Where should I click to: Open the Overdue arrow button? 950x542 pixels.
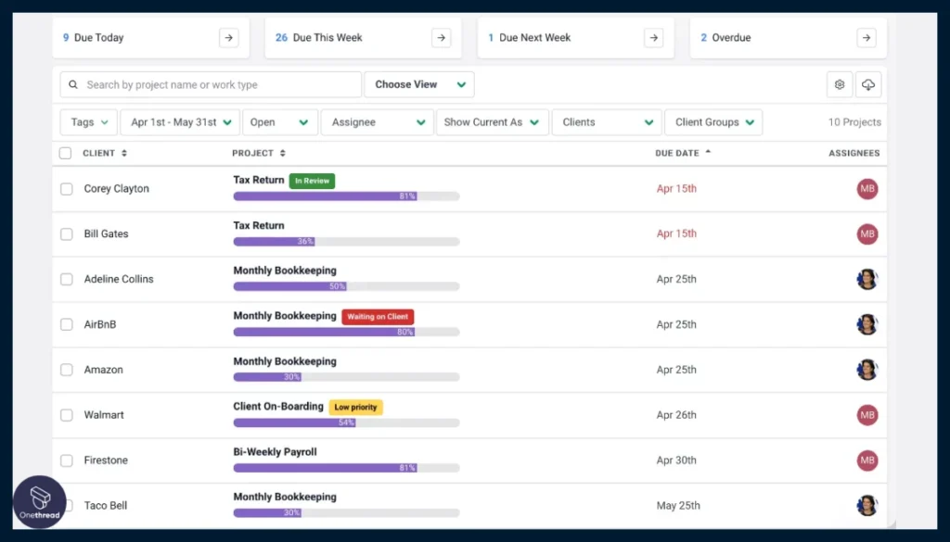(867, 37)
